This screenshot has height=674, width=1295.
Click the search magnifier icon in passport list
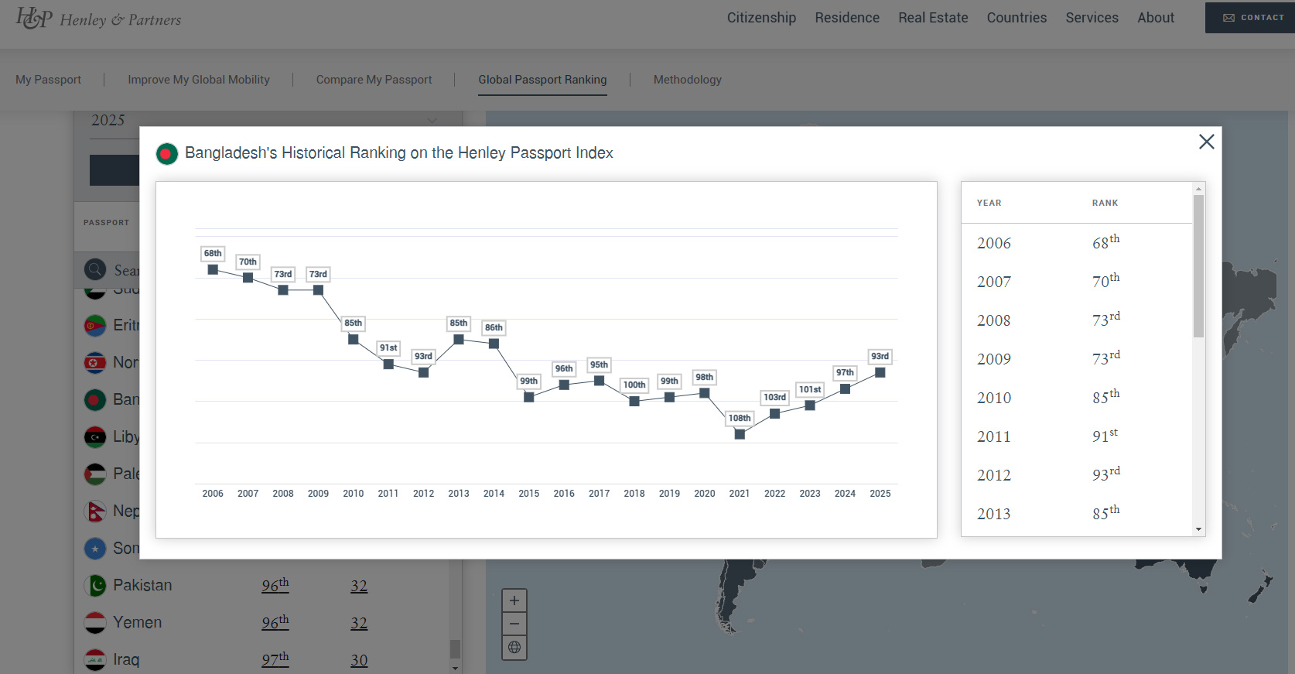click(x=95, y=269)
